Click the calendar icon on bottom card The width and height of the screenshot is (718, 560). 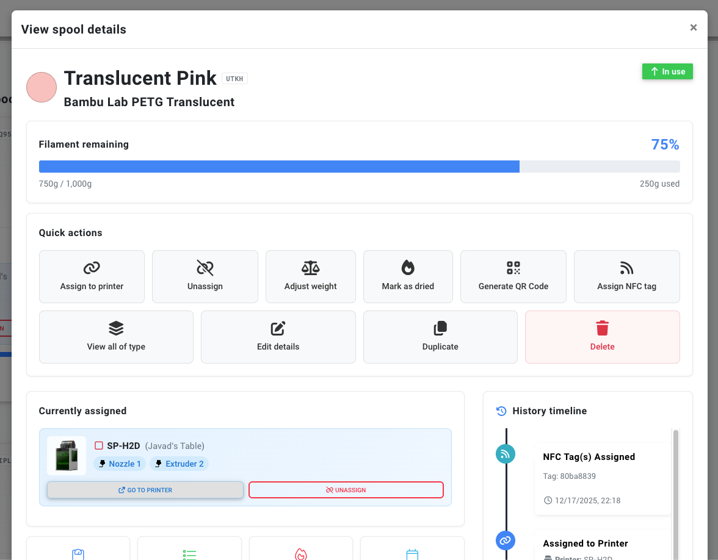[412, 555]
